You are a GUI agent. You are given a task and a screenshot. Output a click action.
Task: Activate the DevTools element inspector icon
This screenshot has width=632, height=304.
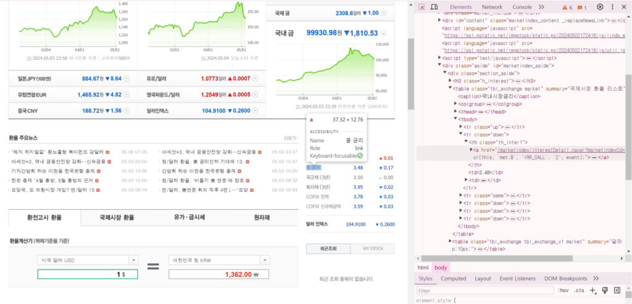click(x=422, y=7)
